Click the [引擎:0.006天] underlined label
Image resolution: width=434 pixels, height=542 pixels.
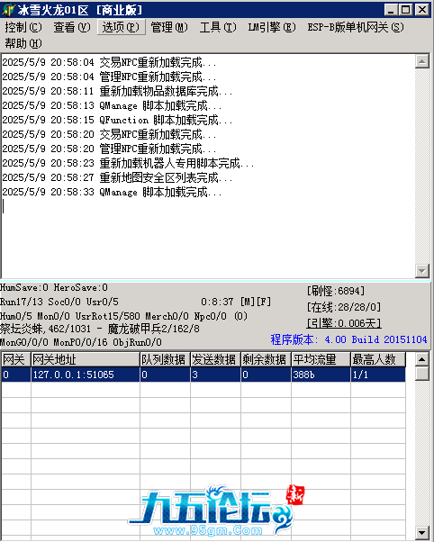344,323
